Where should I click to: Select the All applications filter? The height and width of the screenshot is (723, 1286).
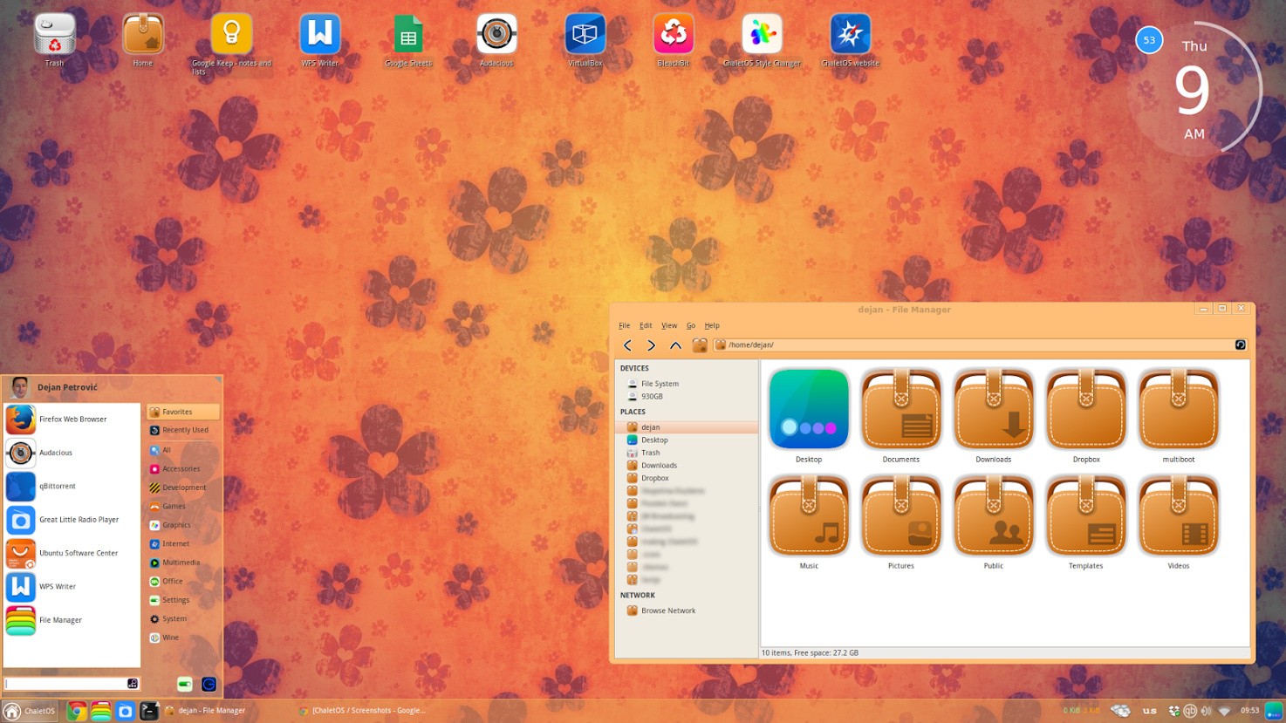click(x=166, y=449)
